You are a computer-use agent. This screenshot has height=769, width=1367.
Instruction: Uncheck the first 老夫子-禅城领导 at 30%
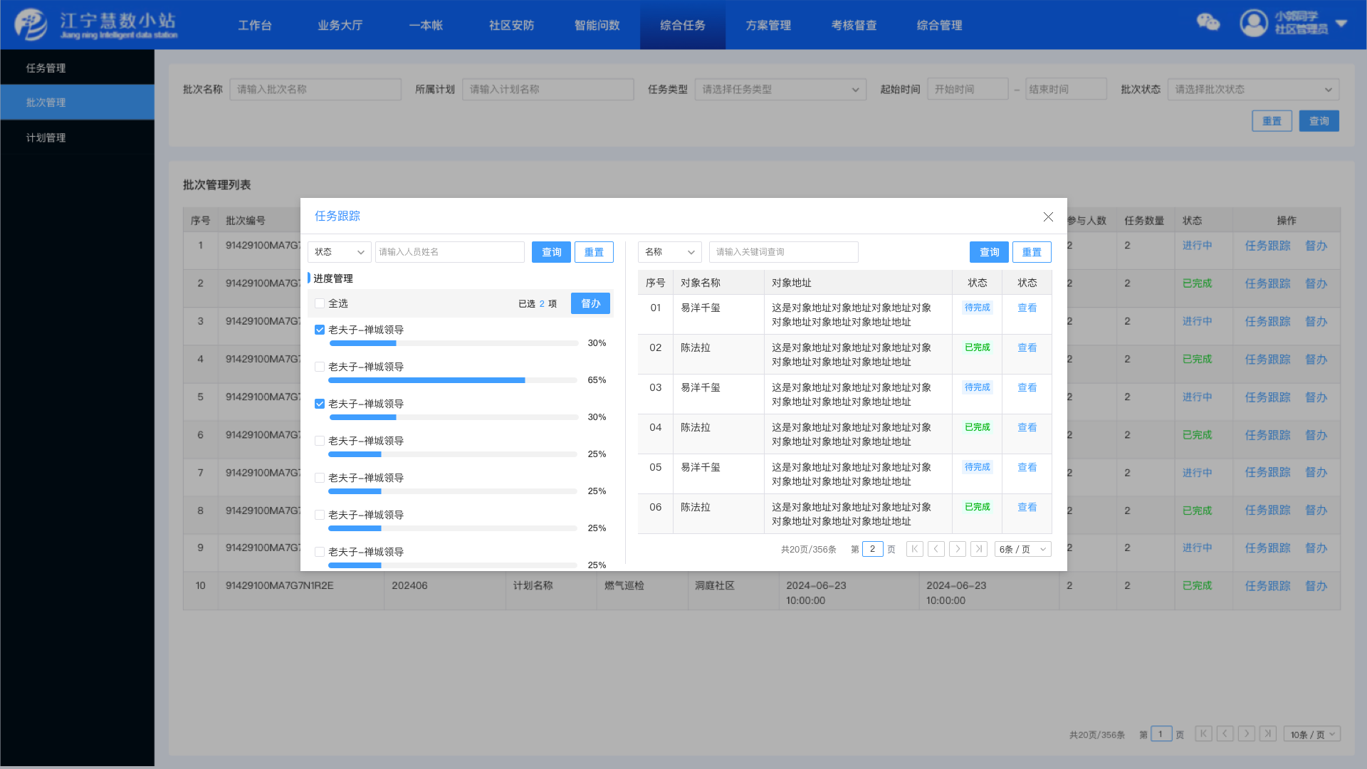(320, 330)
